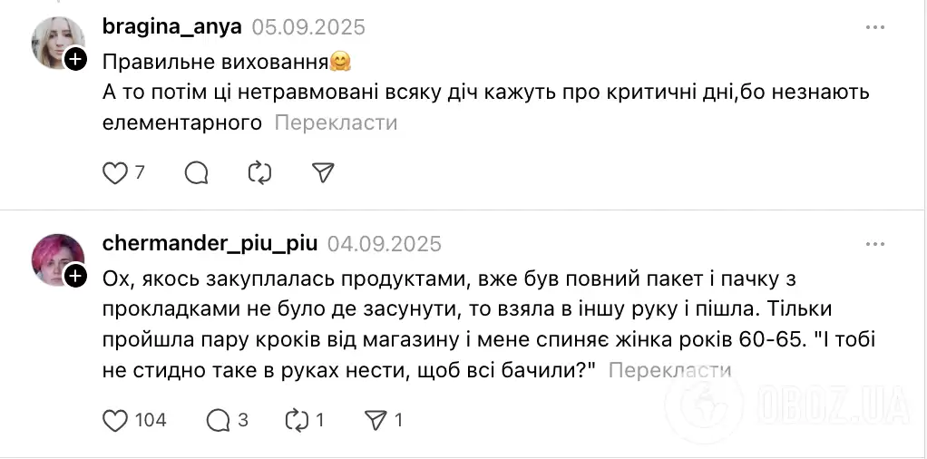Open replies on chermander_piu_piu's comment

[x=219, y=420]
